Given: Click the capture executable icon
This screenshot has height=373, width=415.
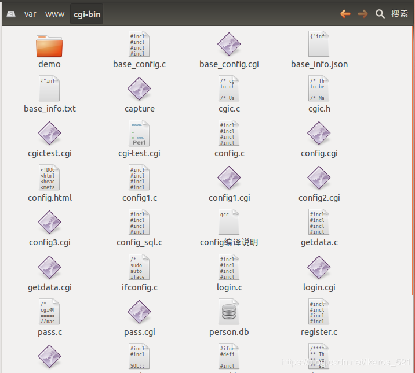Looking at the screenshot, I should [x=139, y=88].
